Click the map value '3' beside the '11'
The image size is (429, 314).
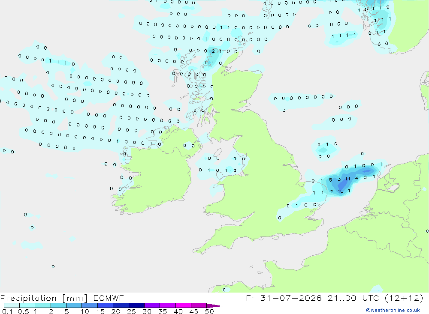[339, 179]
